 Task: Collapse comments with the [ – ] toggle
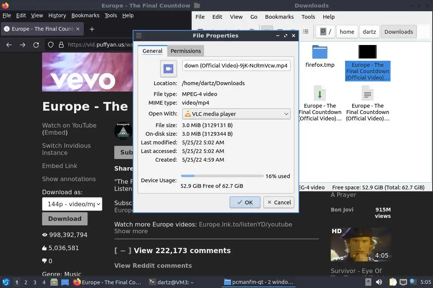click(123, 251)
